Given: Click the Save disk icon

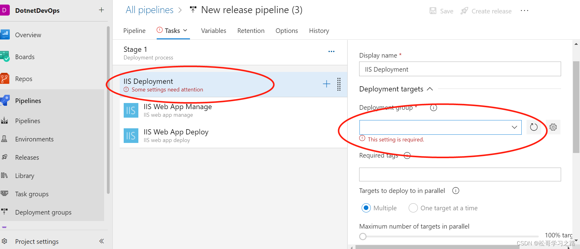Looking at the screenshot, I should pos(433,11).
